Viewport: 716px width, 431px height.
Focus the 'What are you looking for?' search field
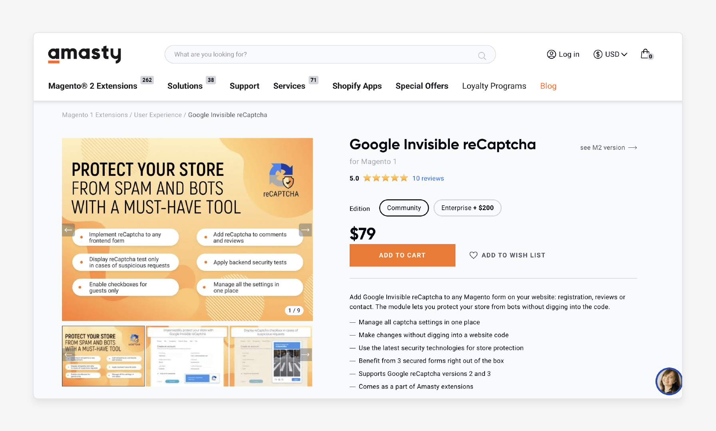click(x=330, y=54)
